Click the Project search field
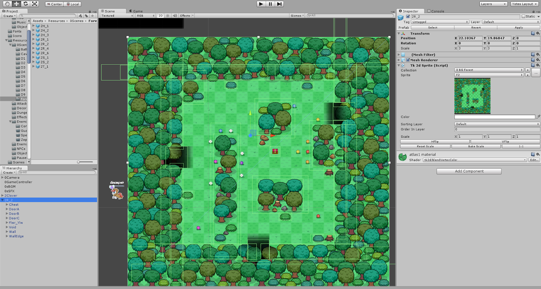The height and width of the screenshot is (289, 541). click(47, 16)
